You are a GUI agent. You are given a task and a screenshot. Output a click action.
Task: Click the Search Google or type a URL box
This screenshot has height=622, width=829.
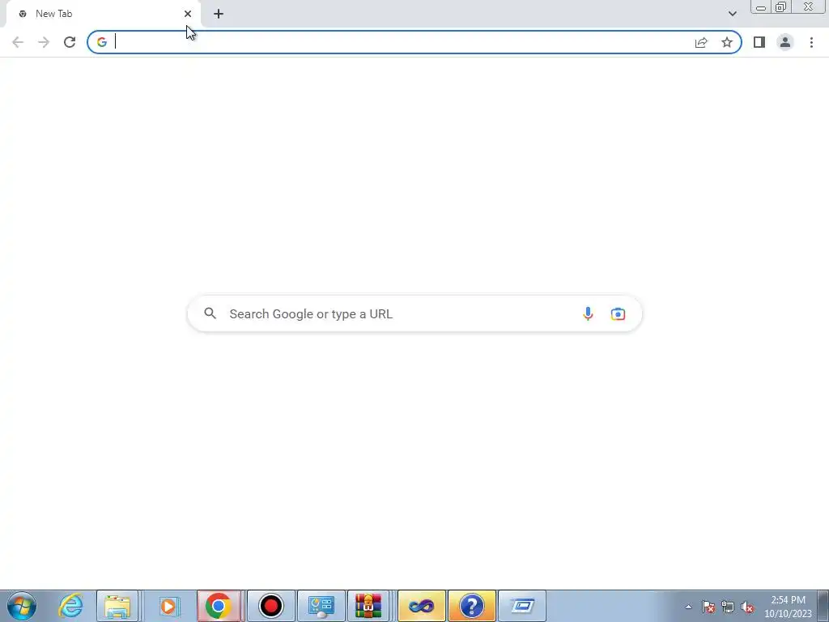point(414,313)
